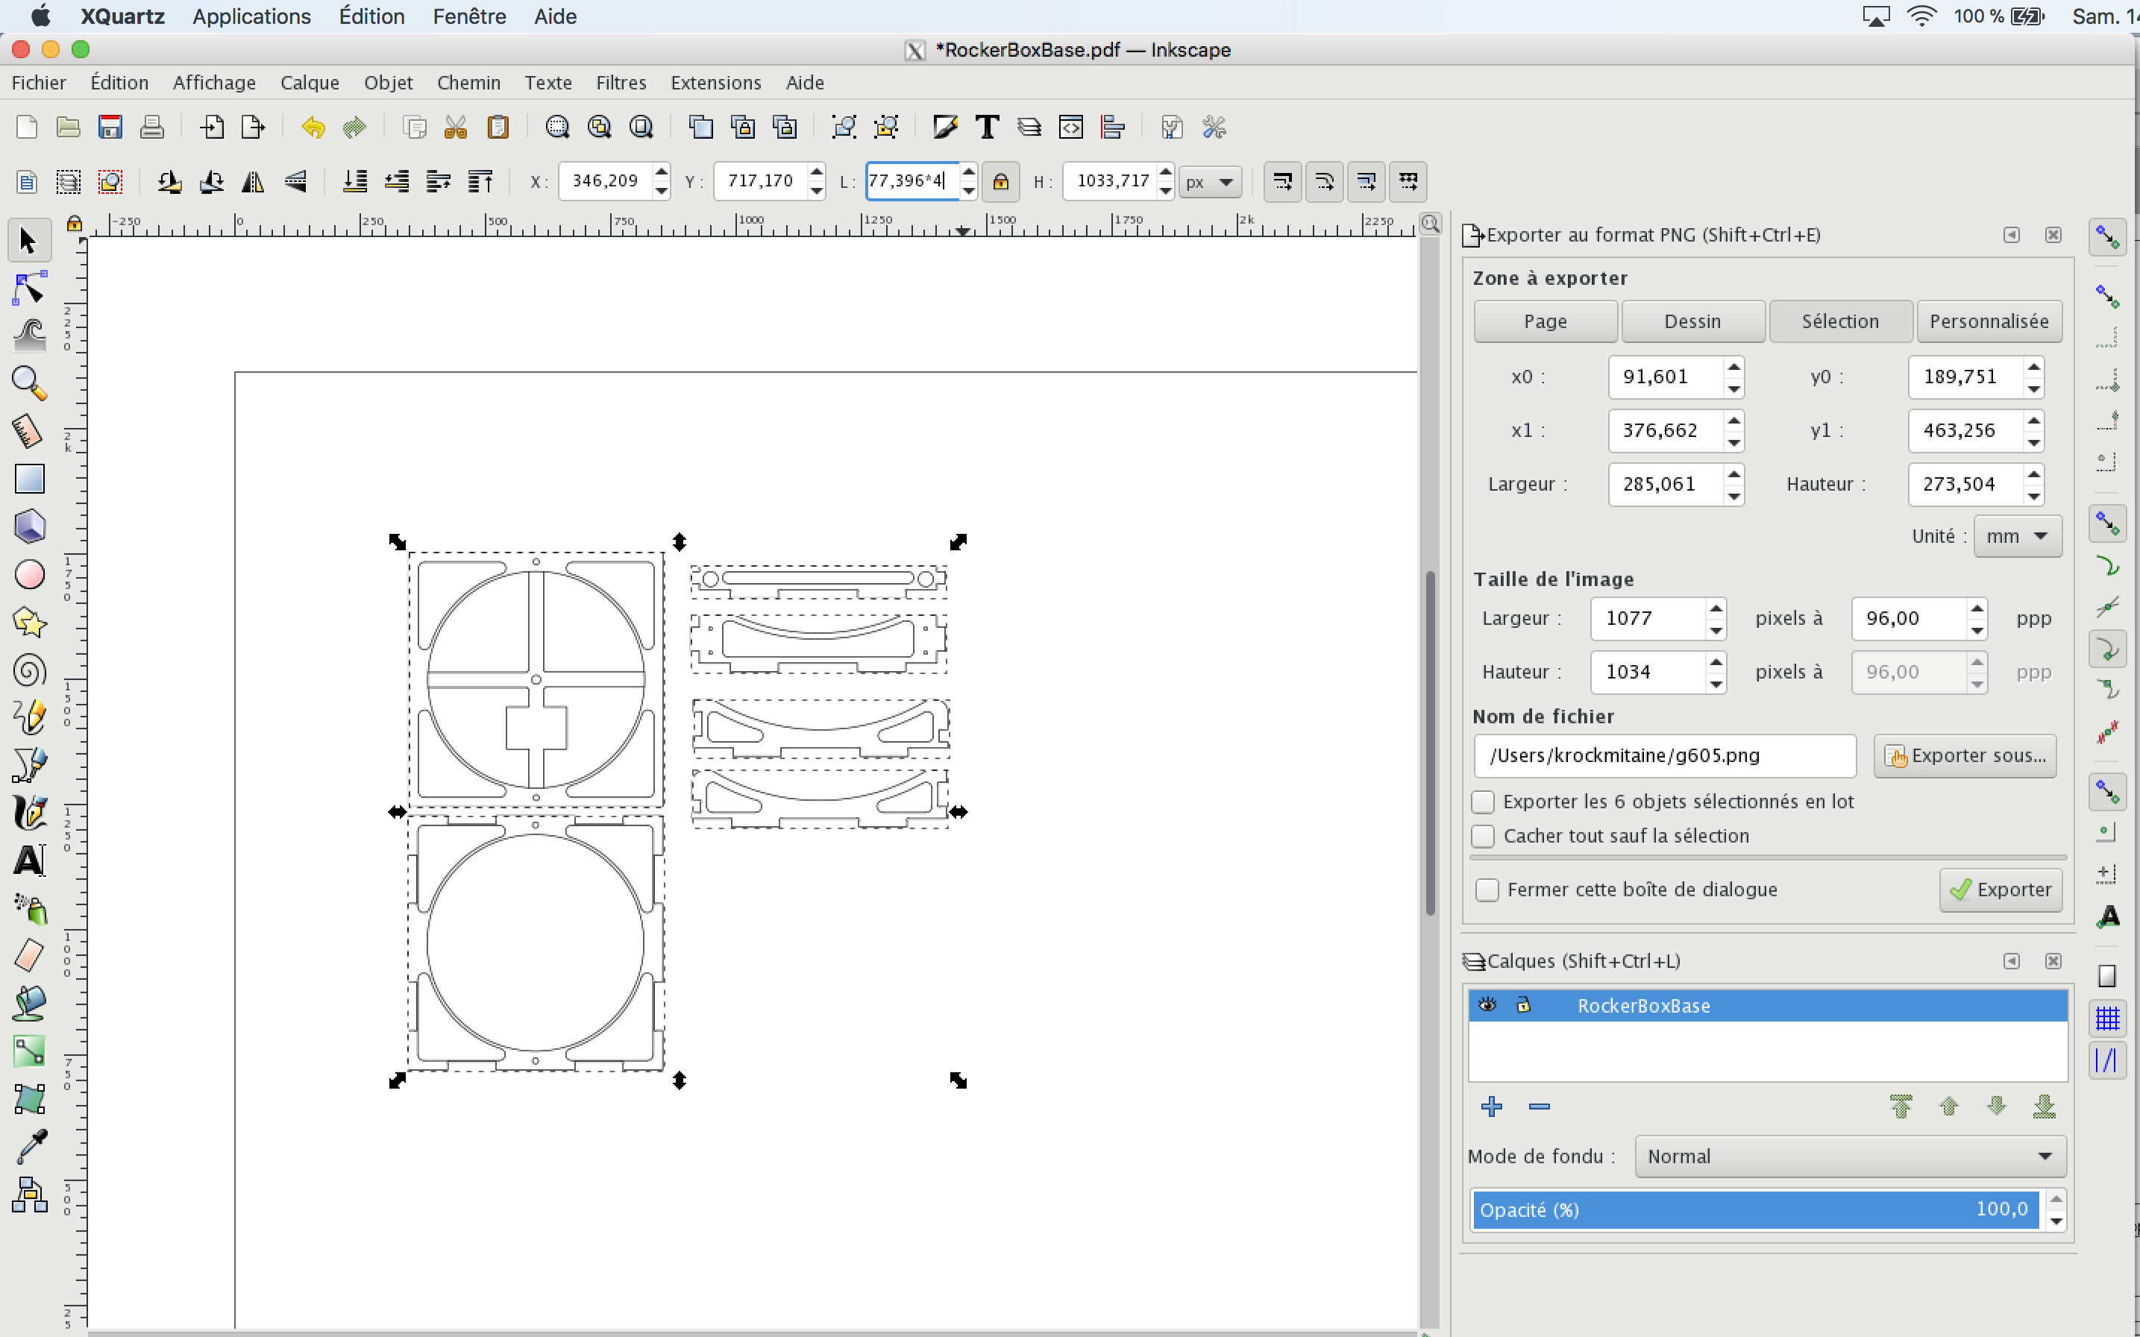Increase X position stepper

point(661,172)
